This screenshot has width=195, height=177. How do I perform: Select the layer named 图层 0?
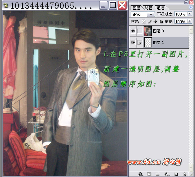coord(159,31)
